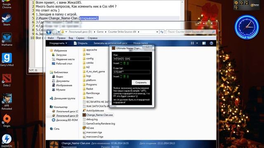Select Сеть in navigation pane

point(55,129)
